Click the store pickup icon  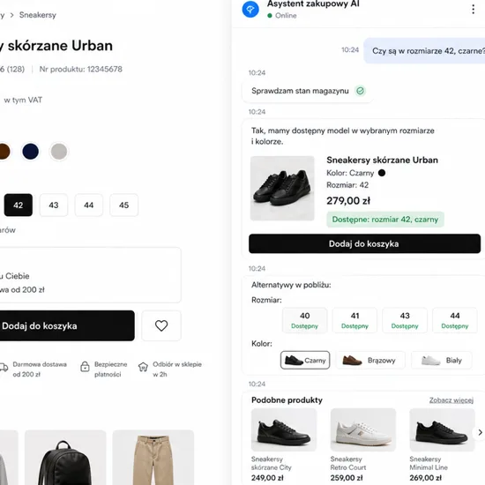143,367
